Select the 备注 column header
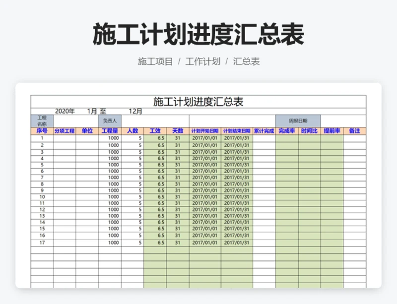Image resolution: width=397 pixels, height=304 pixels. 355,131
